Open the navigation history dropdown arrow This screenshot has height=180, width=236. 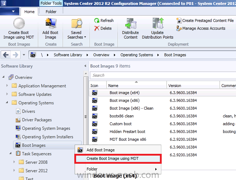24,55
